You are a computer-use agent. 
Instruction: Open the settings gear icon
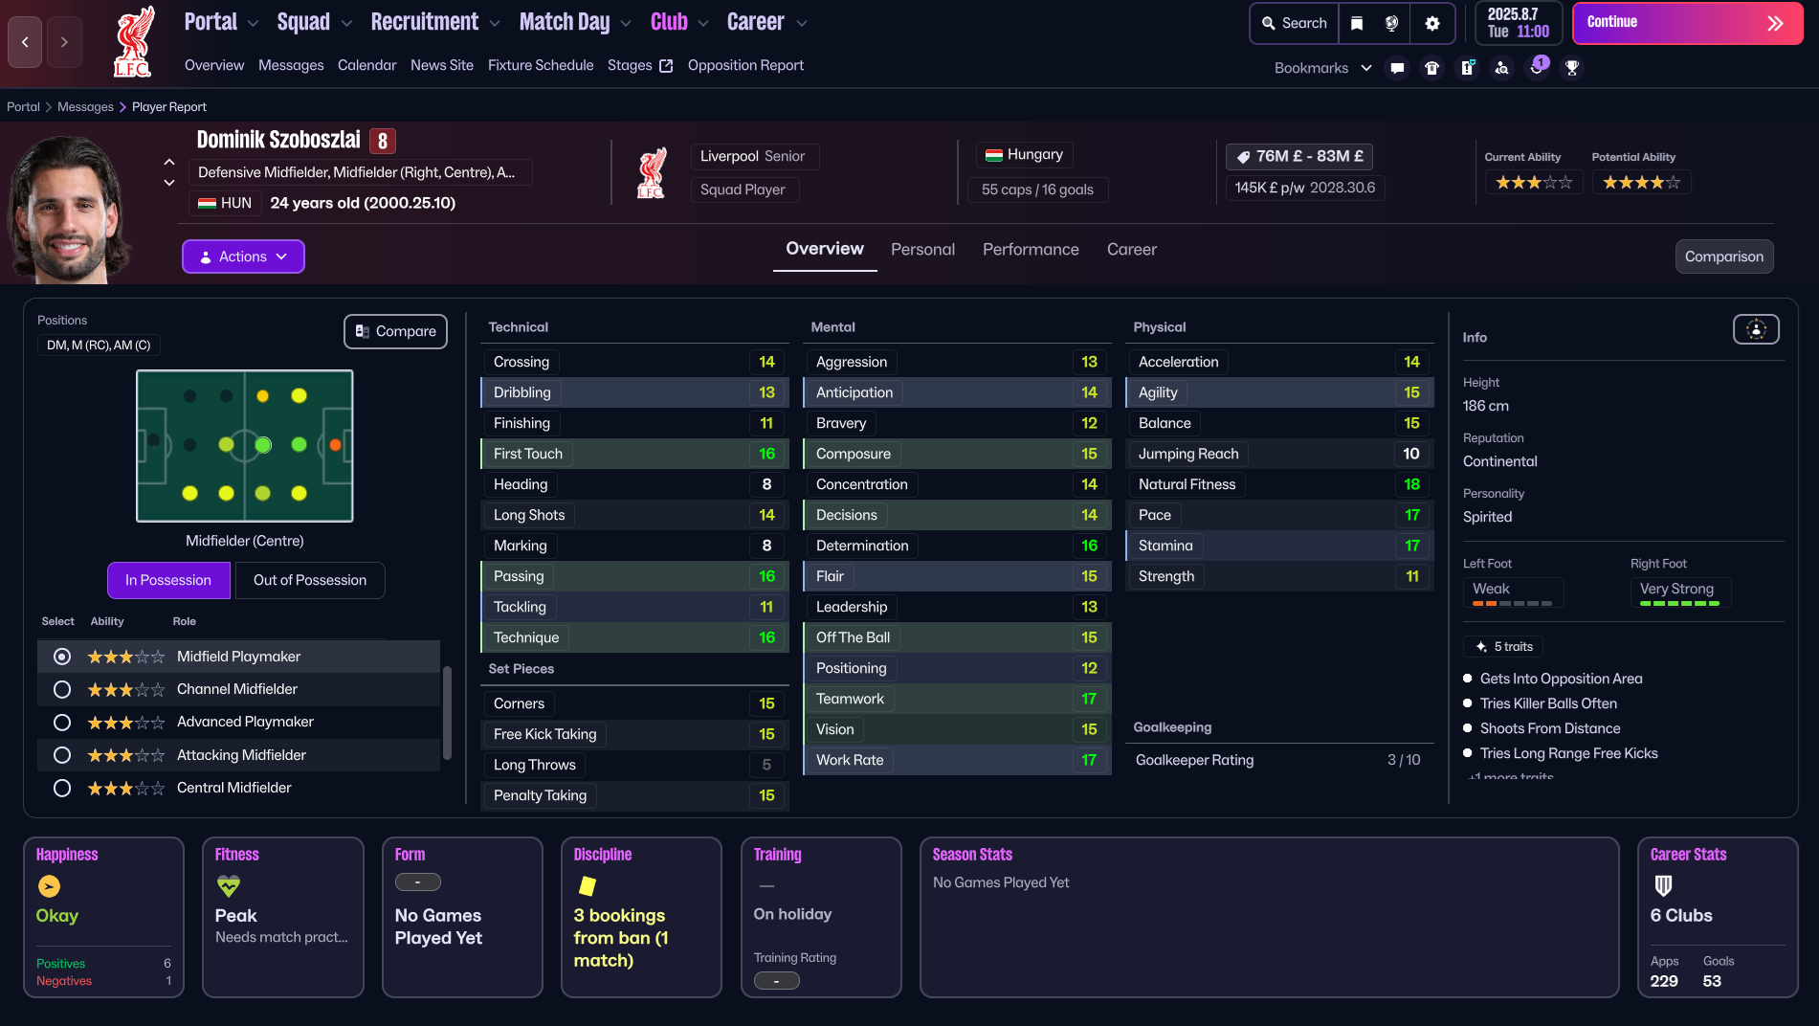click(x=1431, y=23)
